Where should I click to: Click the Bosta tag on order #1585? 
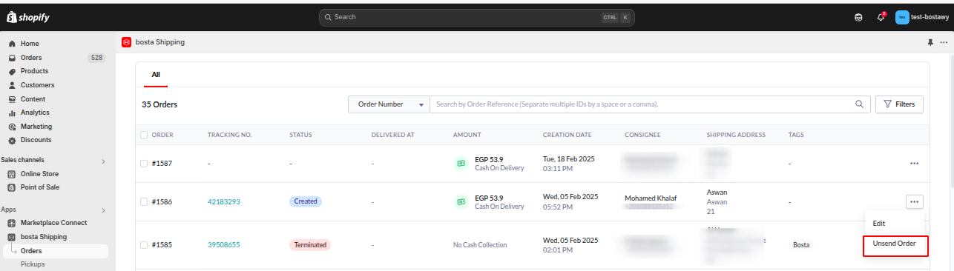[x=801, y=244]
